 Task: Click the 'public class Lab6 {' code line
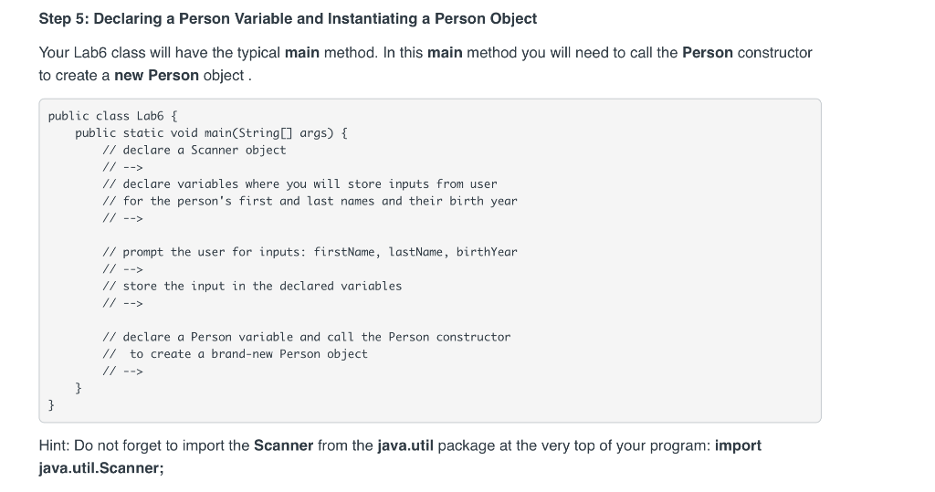112,116
